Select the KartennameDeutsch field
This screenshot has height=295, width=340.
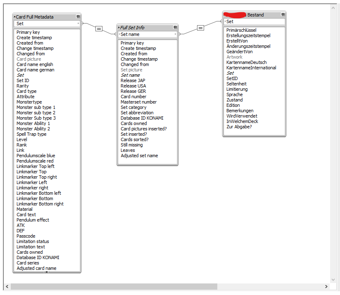[x=247, y=62]
